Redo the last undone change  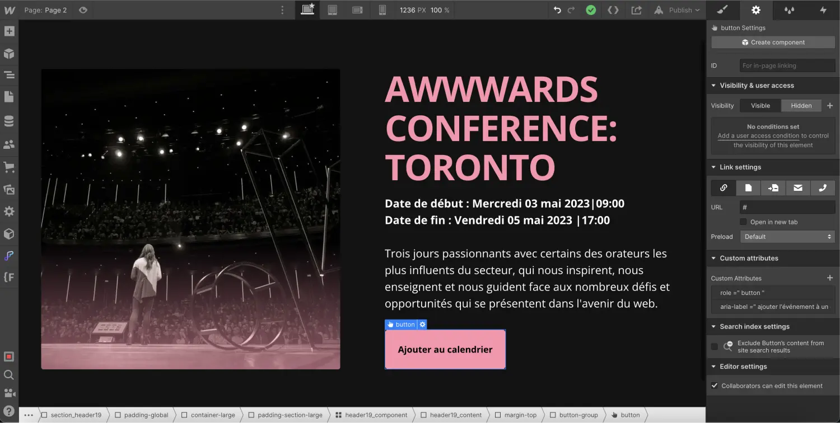(x=571, y=10)
